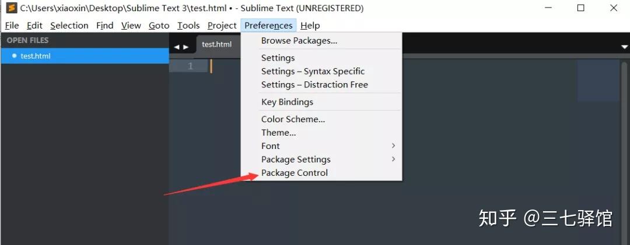Click the unsaved dot beside test.html in sidebar
630x245 pixels.
point(14,56)
